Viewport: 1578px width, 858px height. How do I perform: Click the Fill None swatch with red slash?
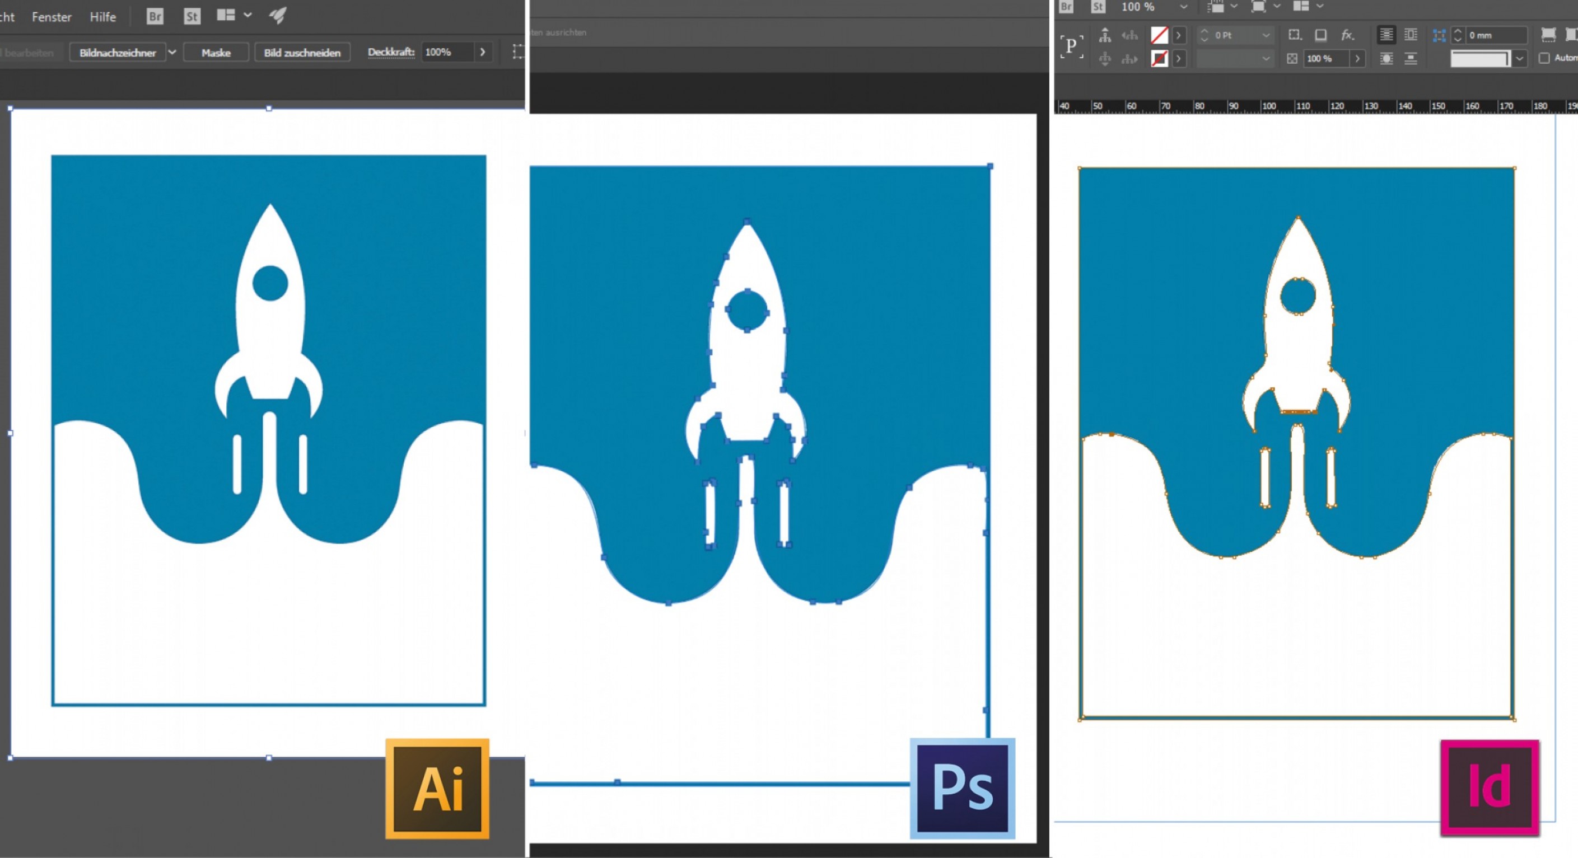tap(1160, 36)
